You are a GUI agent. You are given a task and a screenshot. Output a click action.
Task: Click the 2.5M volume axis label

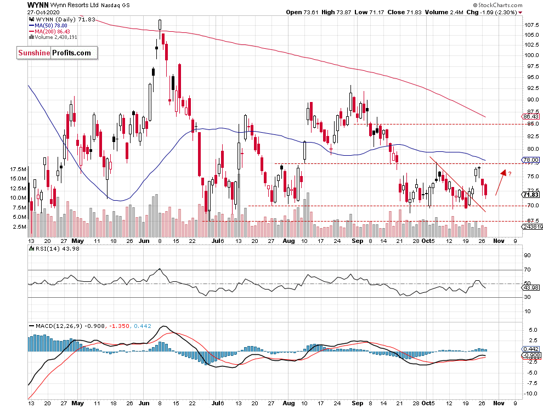(x=20, y=227)
